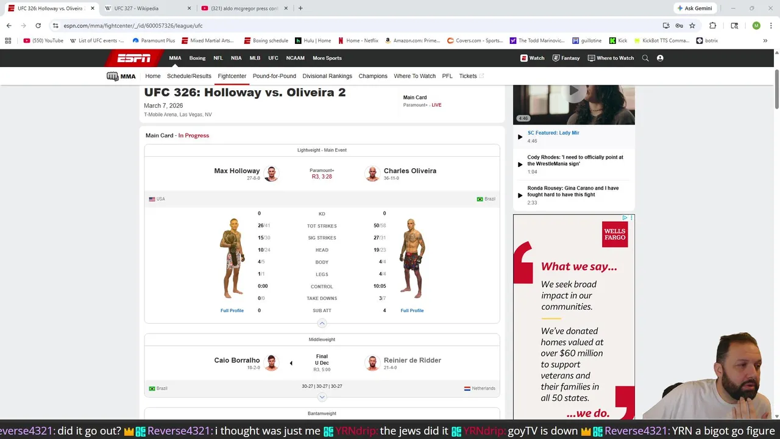Screen dimensions: 780x439
Task: Open Max Holloway's Full Profile link
Action: 232,310
